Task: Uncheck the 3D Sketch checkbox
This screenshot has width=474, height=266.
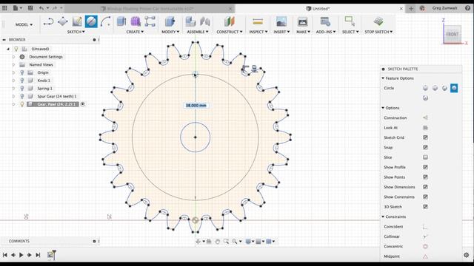Action: [425, 207]
